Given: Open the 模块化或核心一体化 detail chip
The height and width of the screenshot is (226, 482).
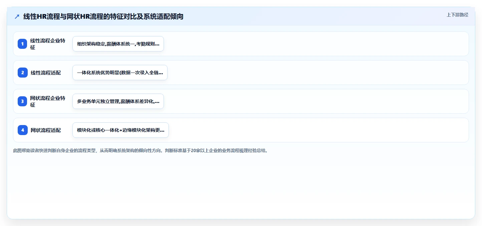Looking at the screenshot, I should point(120,130).
